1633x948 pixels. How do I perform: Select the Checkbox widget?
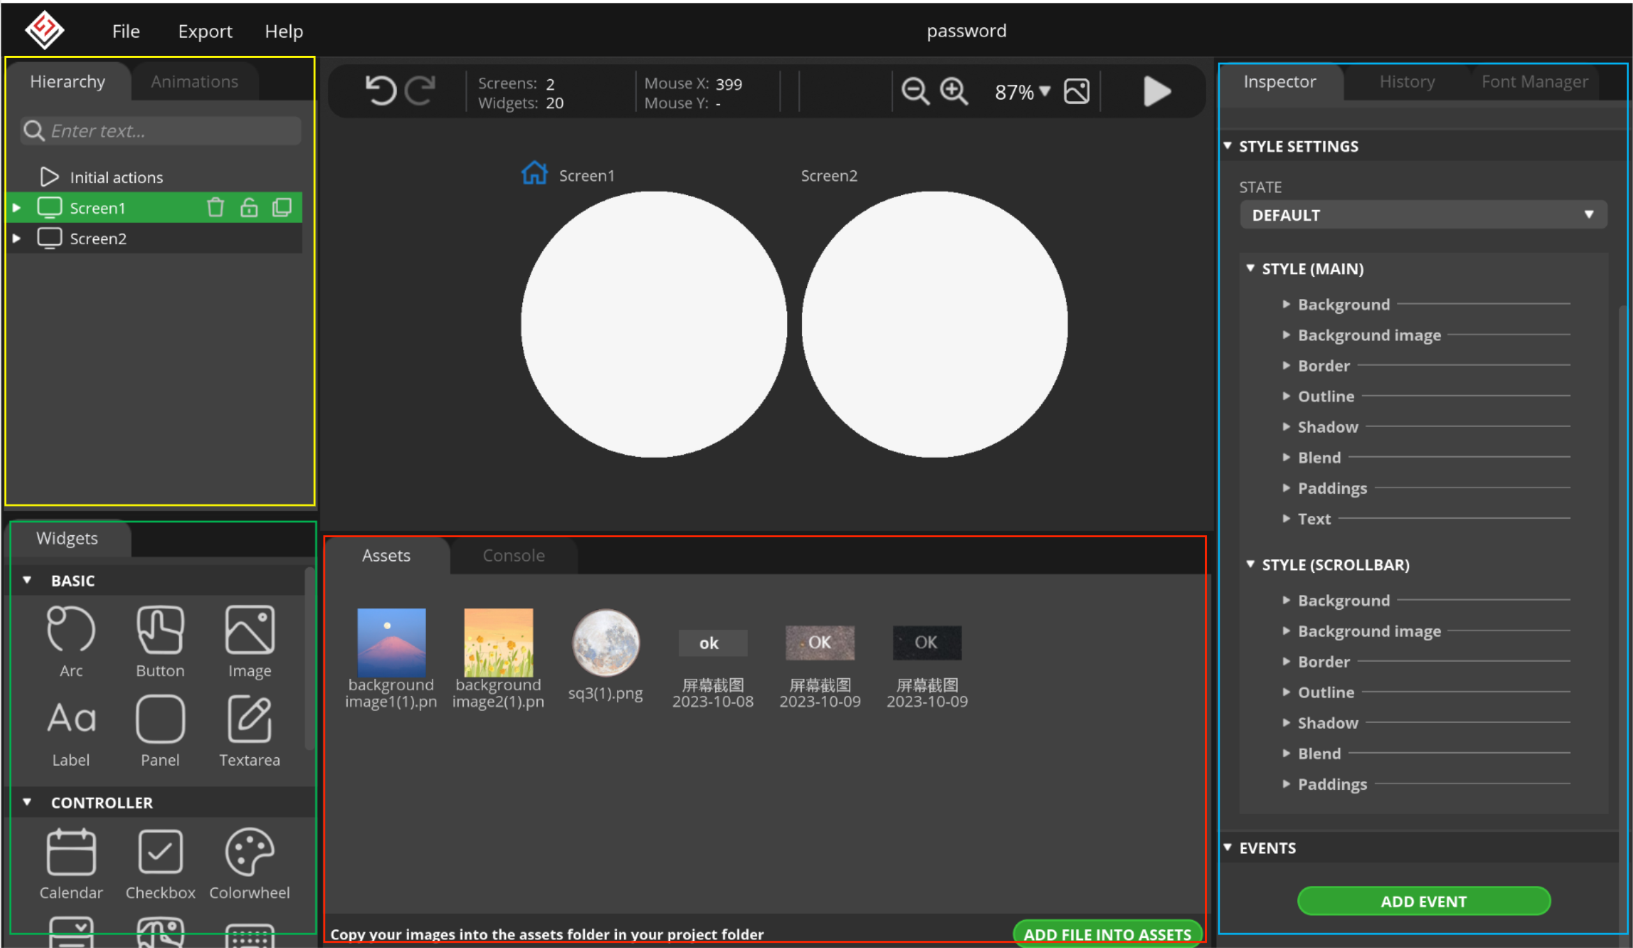pyautogui.click(x=160, y=863)
